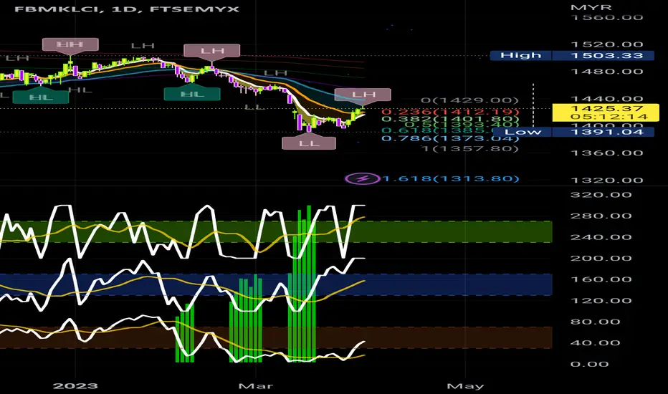Select the 0(1429.00) Fibonacci level label
Screen dimensions: 668x394
coord(470,100)
